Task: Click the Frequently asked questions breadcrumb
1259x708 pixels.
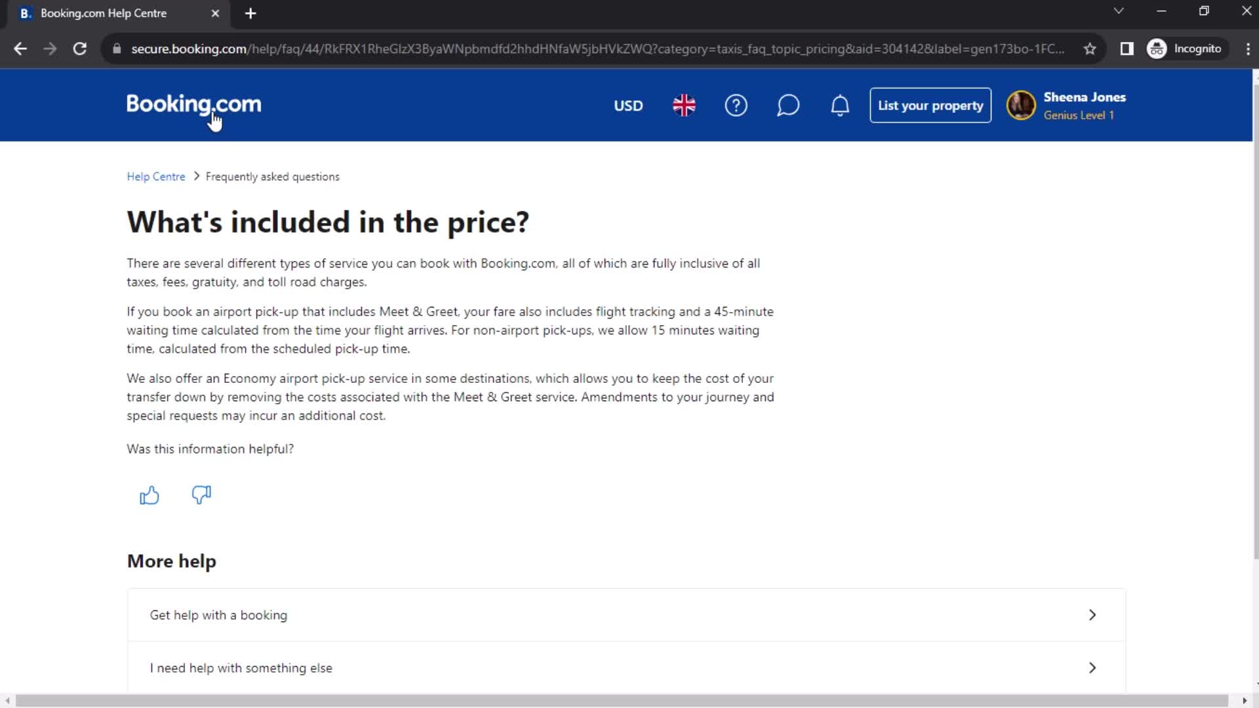Action: click(x=272, y=176)
